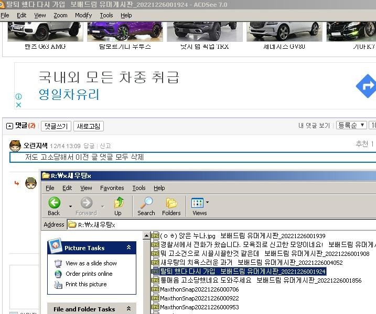Open the Views dropdown arrow

pyautogui.click(x=207, y=203)
